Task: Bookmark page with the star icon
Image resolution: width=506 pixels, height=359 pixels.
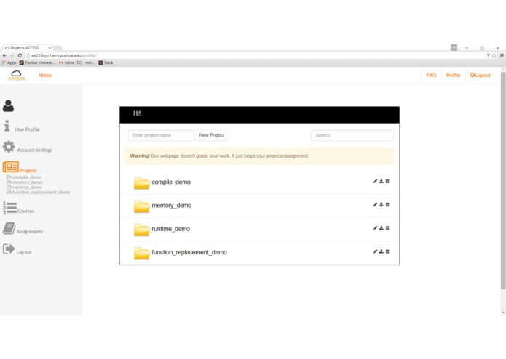Action: point(494,55)
